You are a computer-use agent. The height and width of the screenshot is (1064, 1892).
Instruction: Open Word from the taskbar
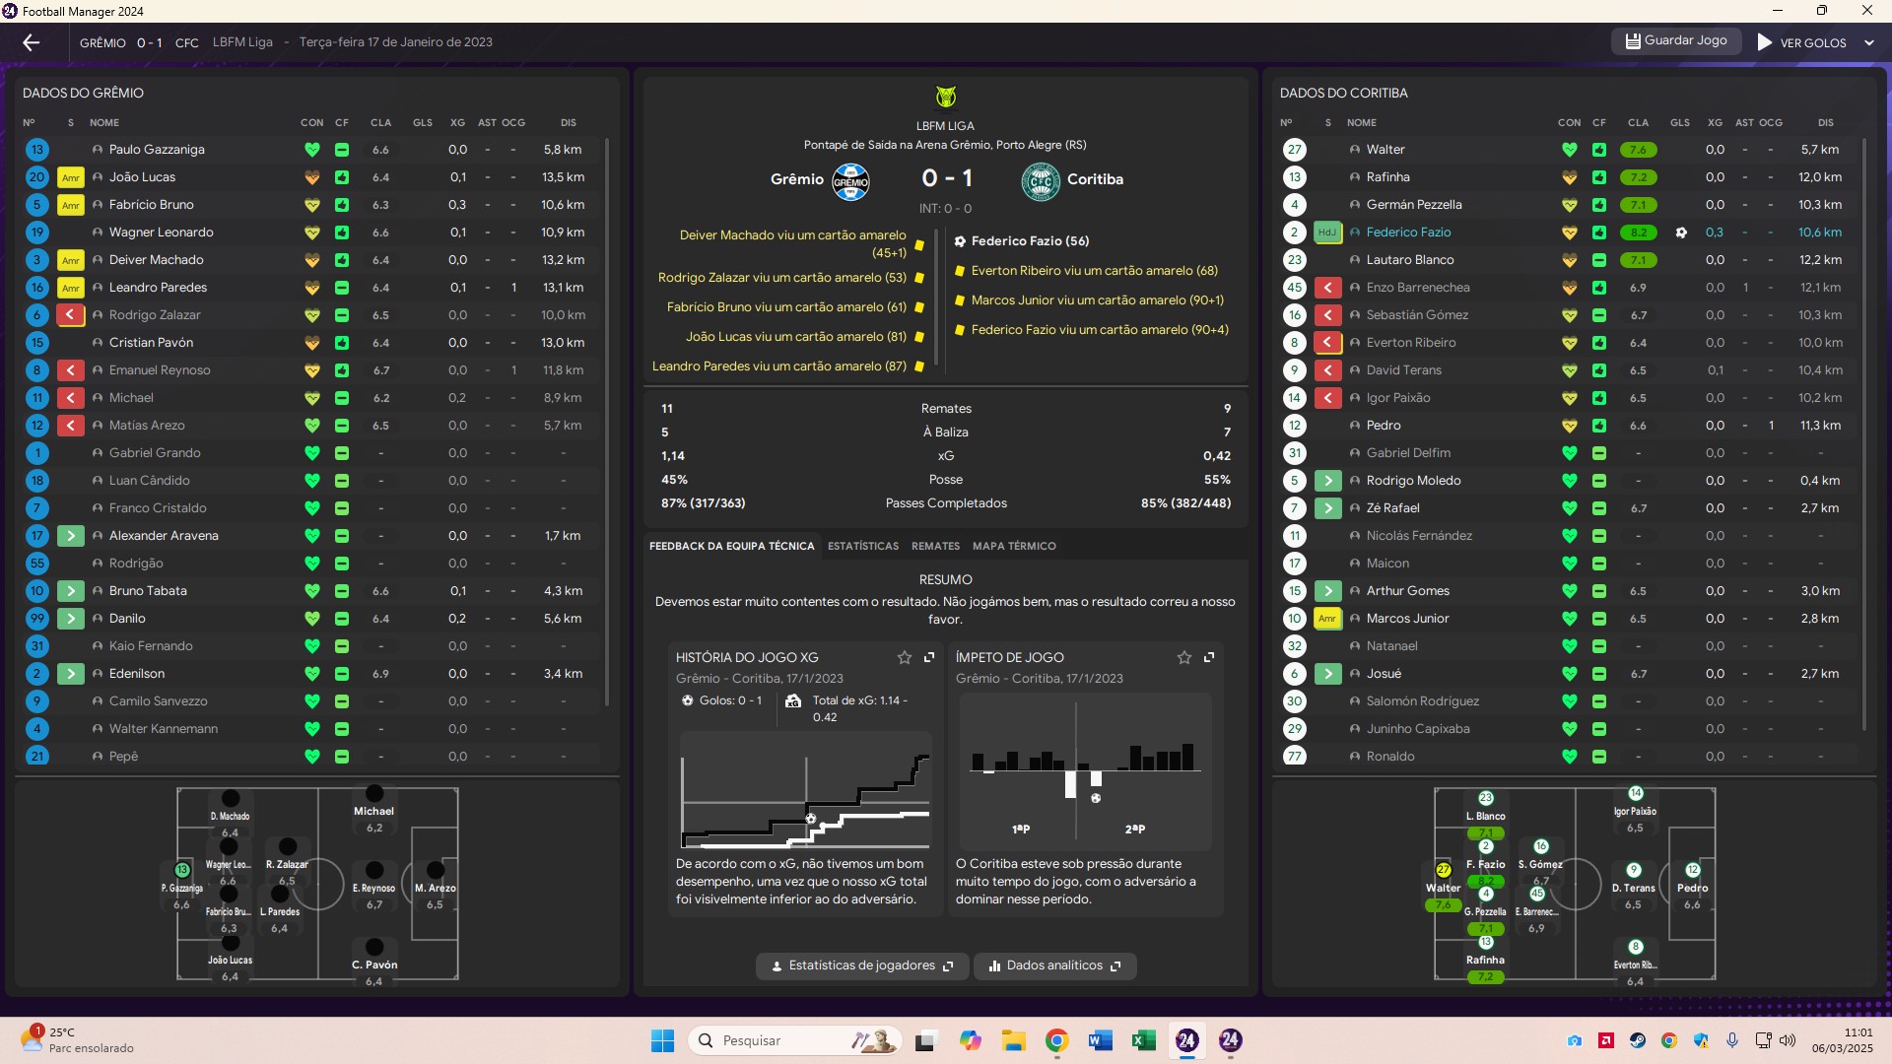click(1100, 1040)
